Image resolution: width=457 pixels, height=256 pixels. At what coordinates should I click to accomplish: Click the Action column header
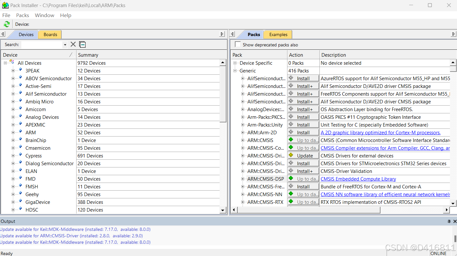click(x=303, y=55)
